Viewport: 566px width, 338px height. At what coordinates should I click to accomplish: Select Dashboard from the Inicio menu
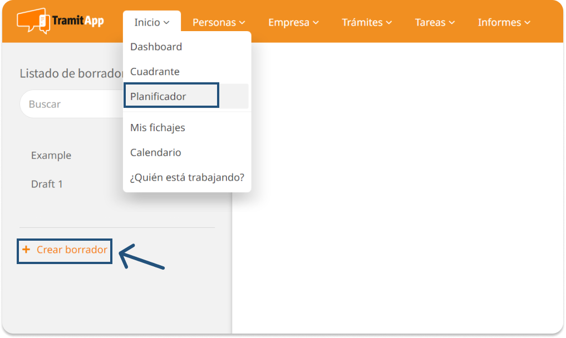coord(156,47)
